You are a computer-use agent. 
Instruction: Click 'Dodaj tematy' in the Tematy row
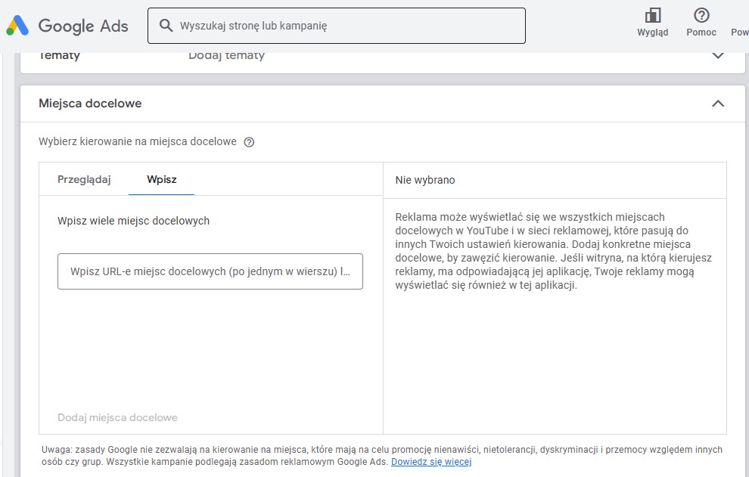[x=226, y=55]
